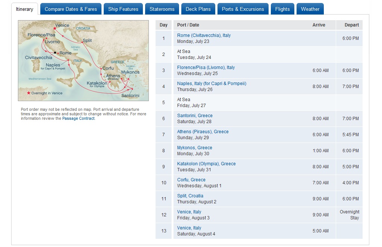This screenshot has height=247, width=382.
Task: Switch to the Ship Features tab
Action: [123, 9]
